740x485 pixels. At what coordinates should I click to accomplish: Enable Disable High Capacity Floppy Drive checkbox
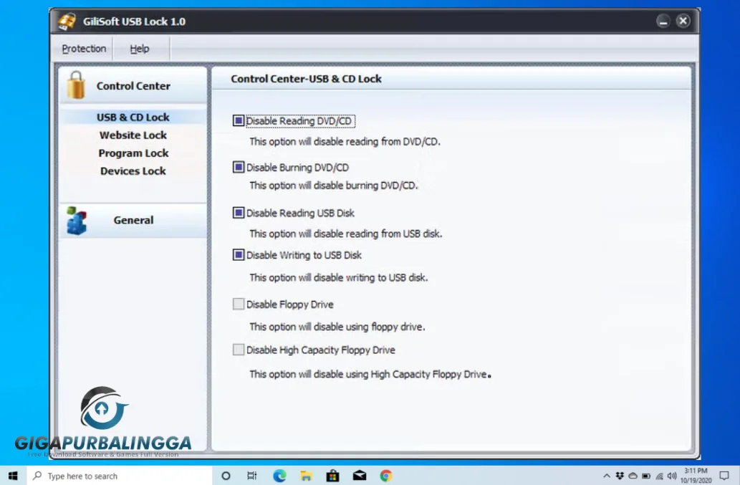tap(239, 350)
